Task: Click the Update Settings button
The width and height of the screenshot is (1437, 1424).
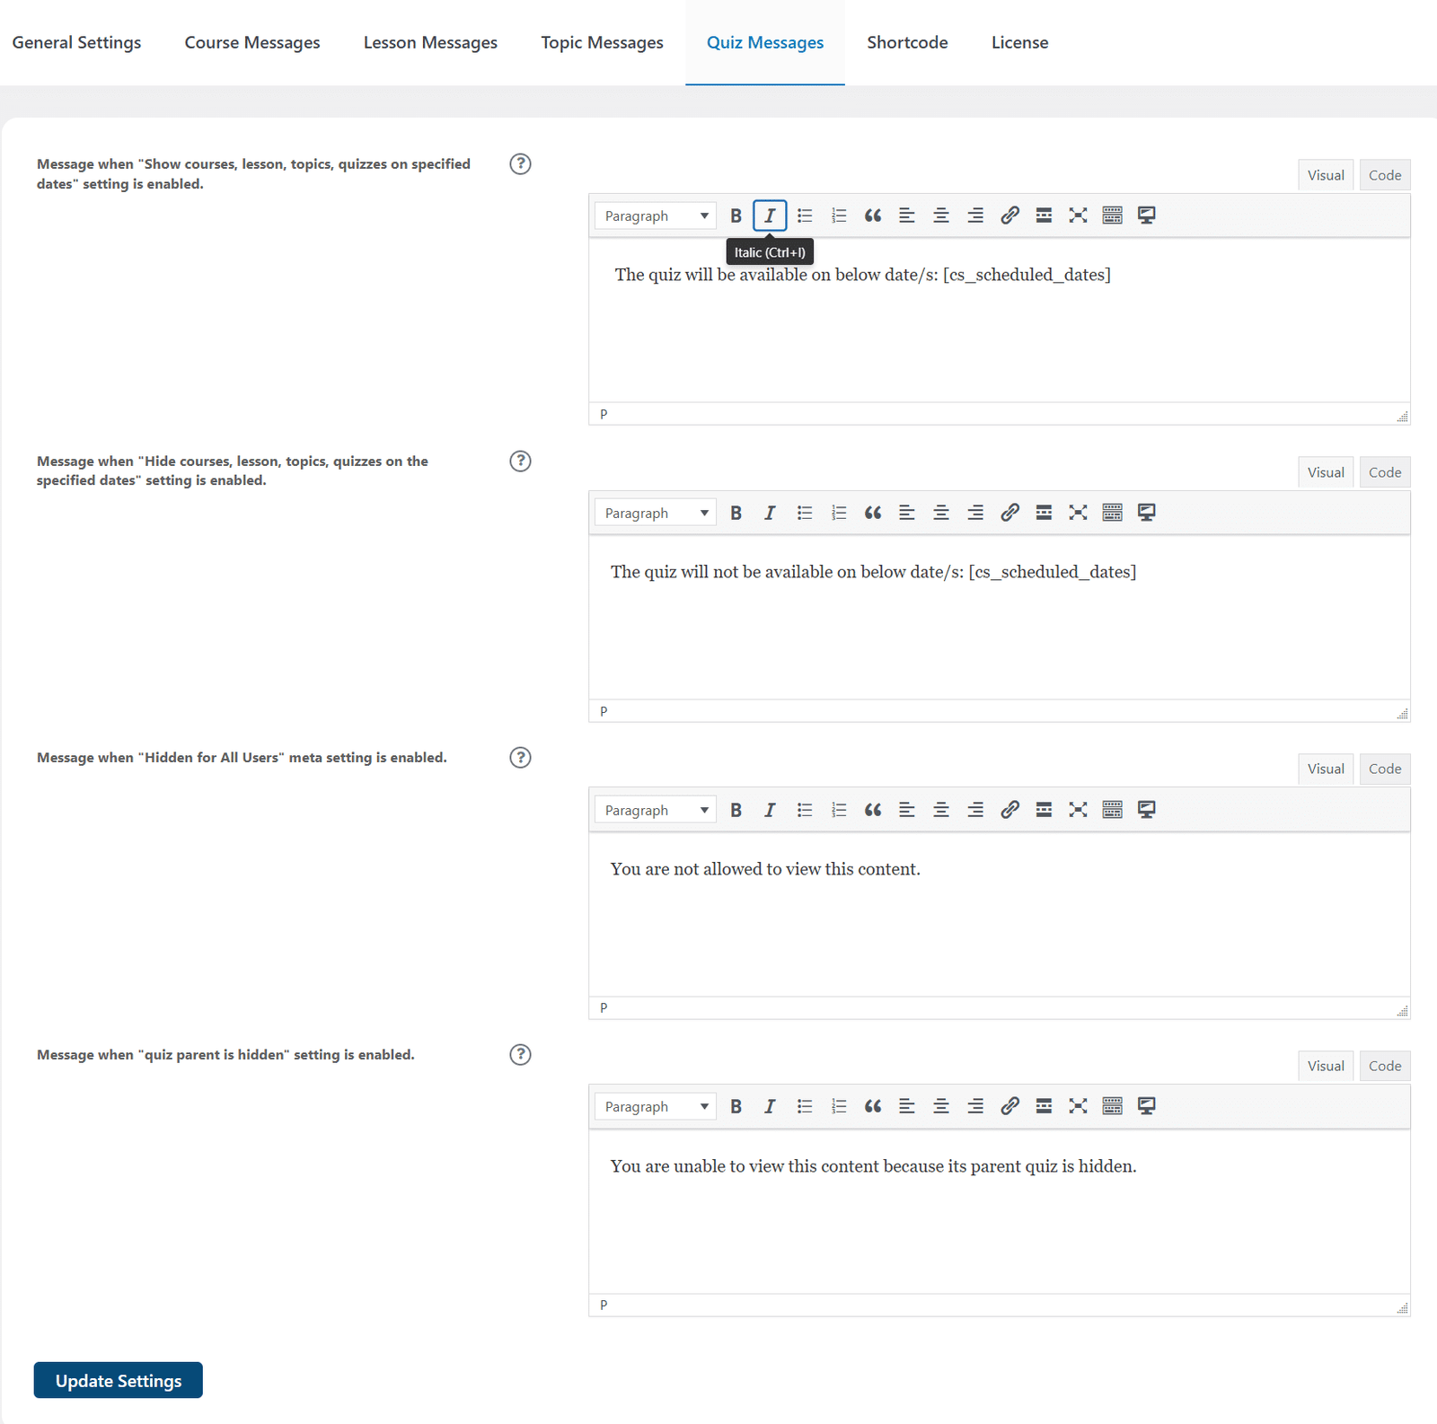Action: coord(119,1380)
